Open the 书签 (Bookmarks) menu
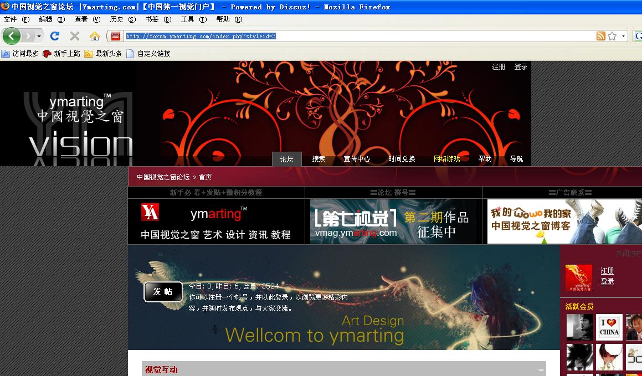This screenshot has width=642, height=376. tap(158, 19)
